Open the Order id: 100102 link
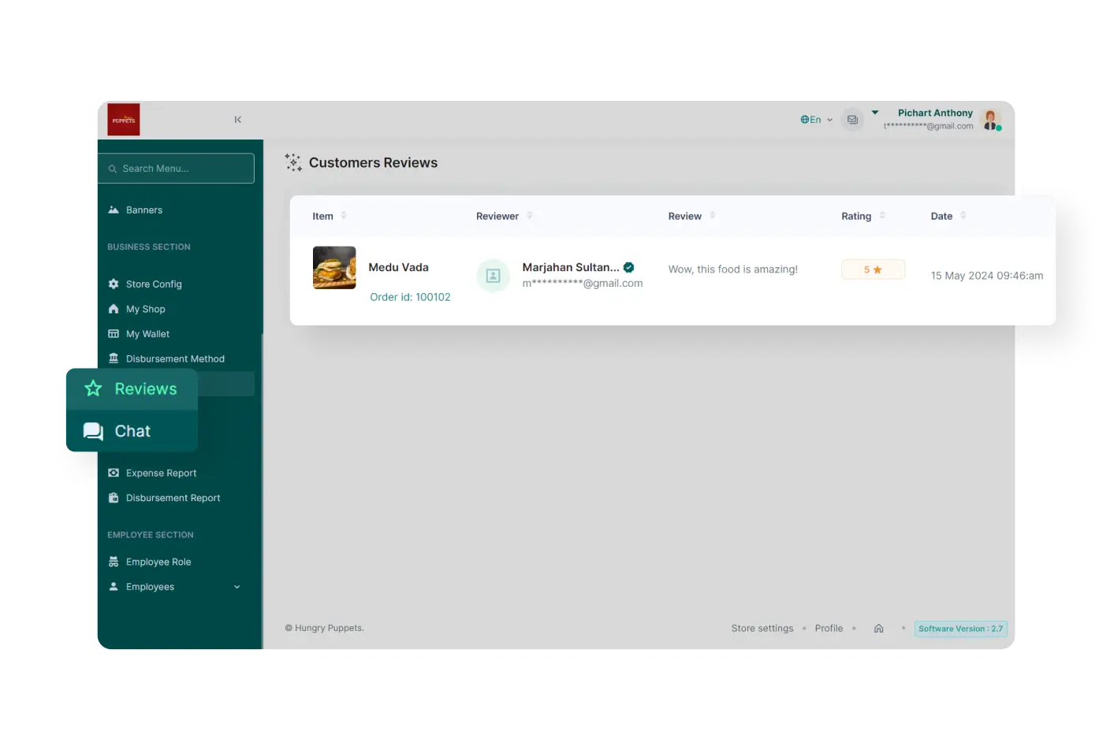Viewport: 1110px width, 750px height. [x=410, y=297]
